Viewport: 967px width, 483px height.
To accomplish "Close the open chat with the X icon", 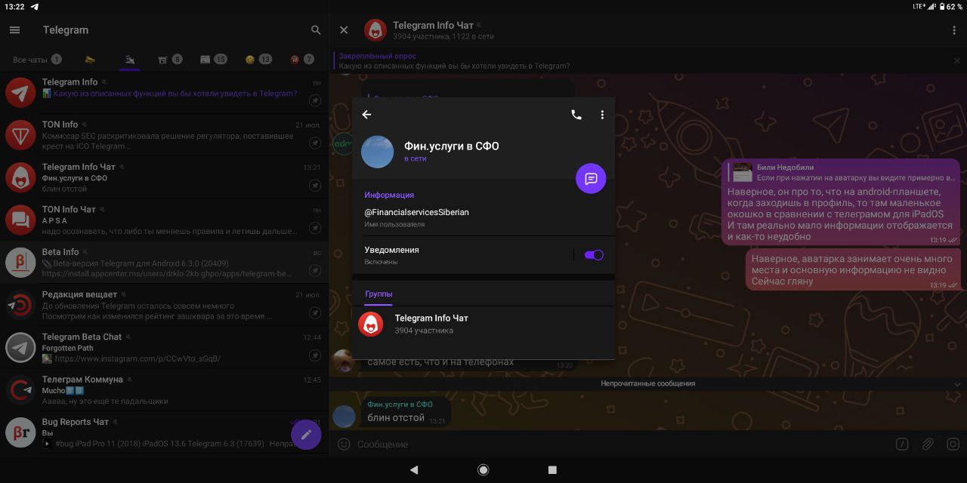I will 344,30.
